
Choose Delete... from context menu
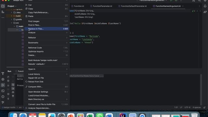[x=47, y=55]
